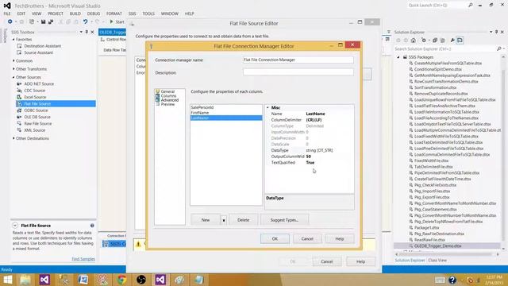Open Word from the taskbar

click(83, 280)
